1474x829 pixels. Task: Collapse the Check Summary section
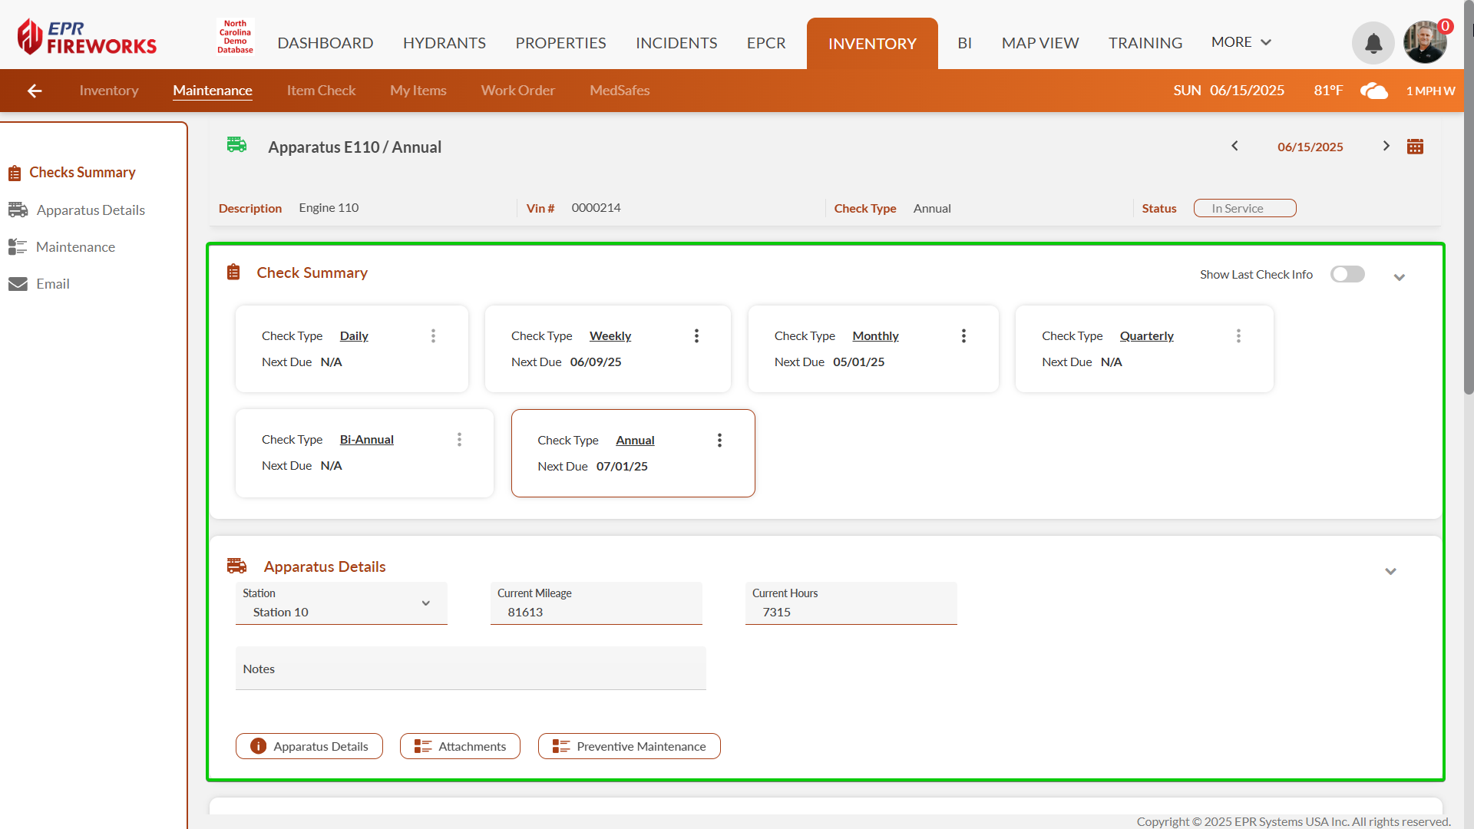click(1399, 277)
